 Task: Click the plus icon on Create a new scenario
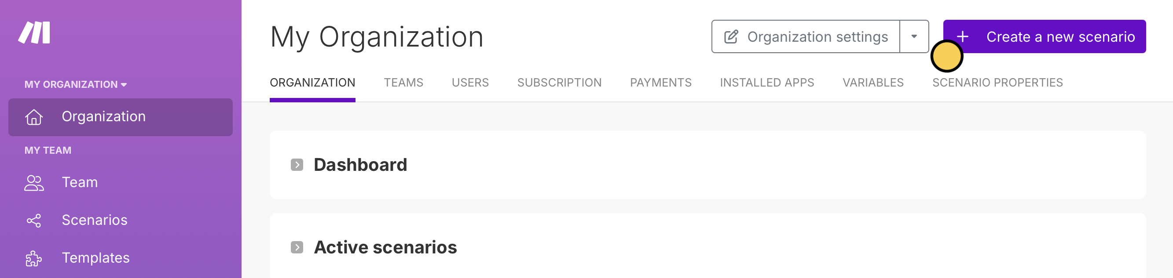point(963,36)
